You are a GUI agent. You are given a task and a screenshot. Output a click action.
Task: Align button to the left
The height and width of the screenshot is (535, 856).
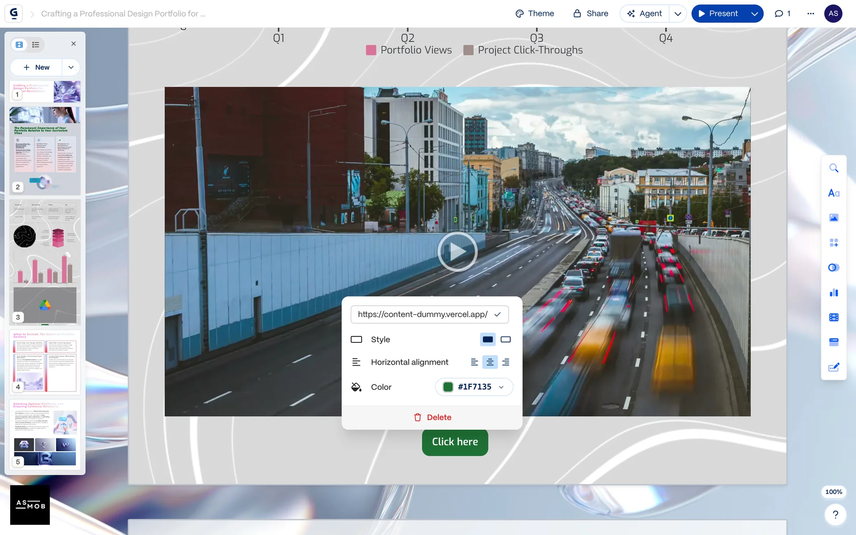pos(474,362)
